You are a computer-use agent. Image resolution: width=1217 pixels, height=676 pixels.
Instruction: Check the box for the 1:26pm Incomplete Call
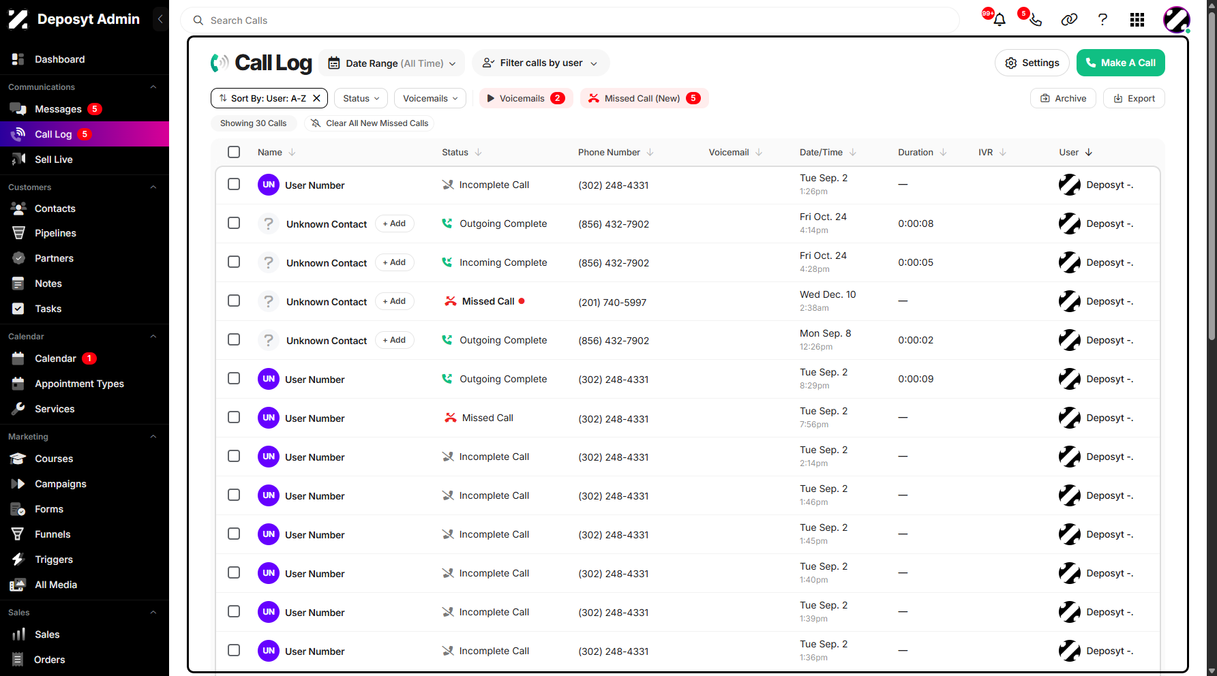tap(234, 184)
